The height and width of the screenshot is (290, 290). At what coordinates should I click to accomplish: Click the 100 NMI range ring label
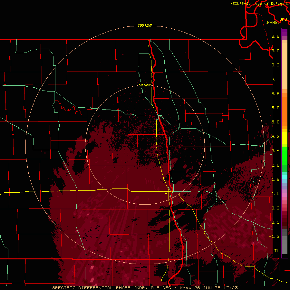[145, 25]
